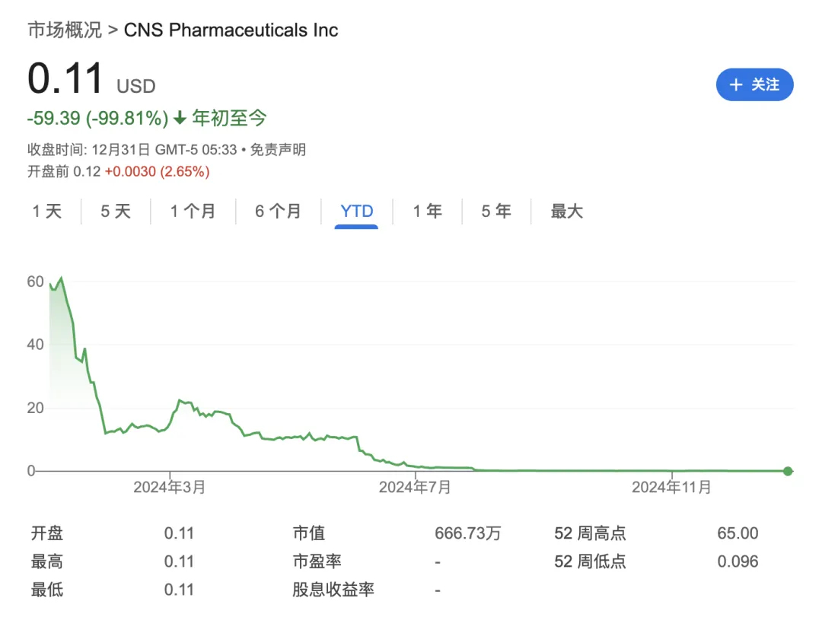Click the 市值 value 666.73万
The width and height of the screenshot is (822, 617).
pos(467,534)
